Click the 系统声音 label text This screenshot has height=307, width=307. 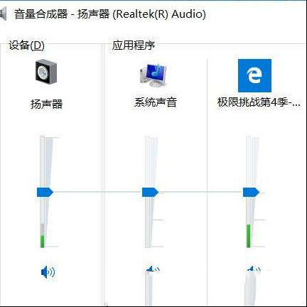pyautogui.click(x=156, y=102)
